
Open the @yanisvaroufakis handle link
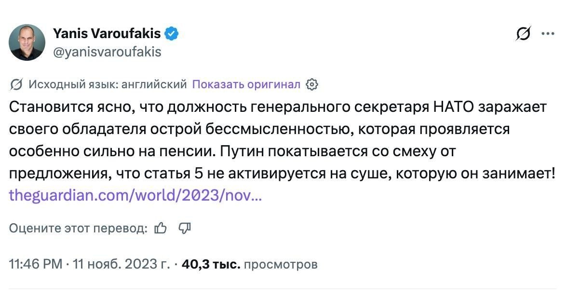(x=107, y=52)
